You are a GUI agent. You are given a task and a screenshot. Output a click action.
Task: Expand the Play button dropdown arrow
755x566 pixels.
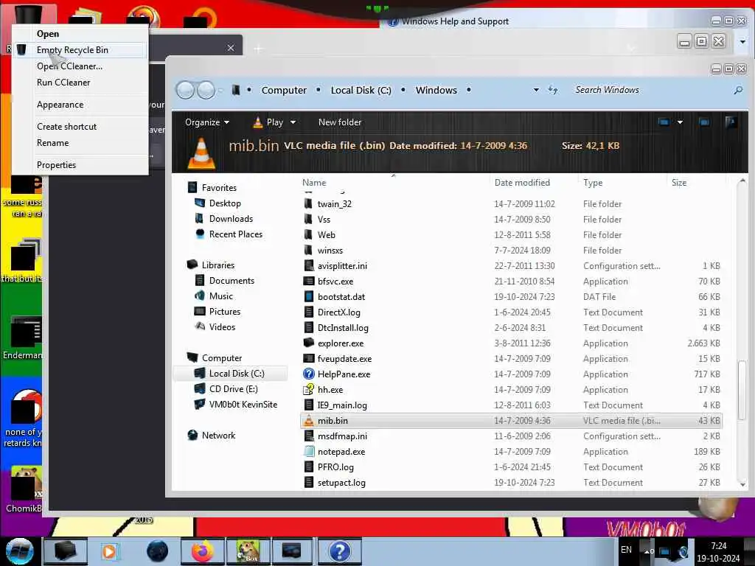click(x=293, y=122)
